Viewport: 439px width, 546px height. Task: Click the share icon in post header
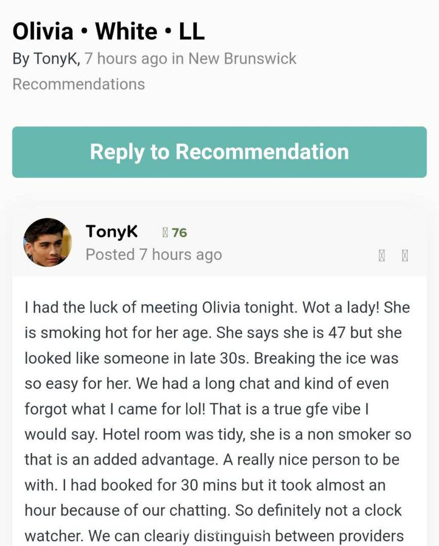point(382,256)
